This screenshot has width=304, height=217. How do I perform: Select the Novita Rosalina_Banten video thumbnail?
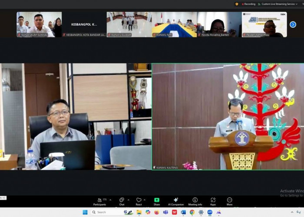[x=219, y=24]
